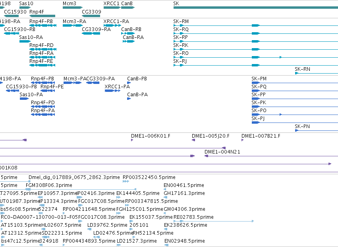The width and height of the screenshot is (338, 247).
Task: Select the Sas10-RA transcript
Action: (25, 41)
